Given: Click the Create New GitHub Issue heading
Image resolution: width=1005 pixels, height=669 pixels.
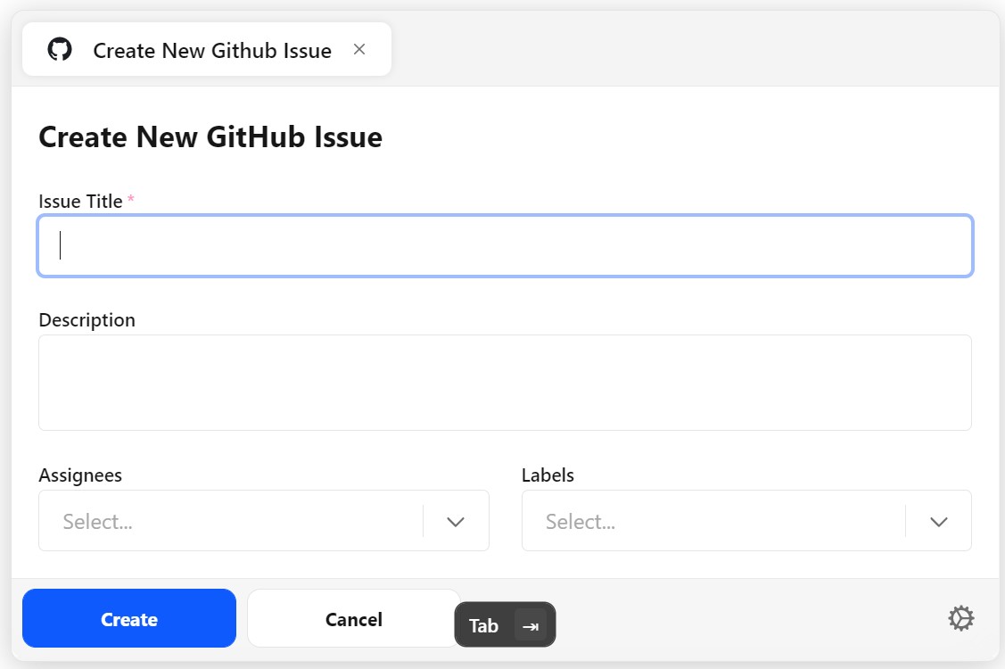Looking at the screenshot, I should coord(210,137).
